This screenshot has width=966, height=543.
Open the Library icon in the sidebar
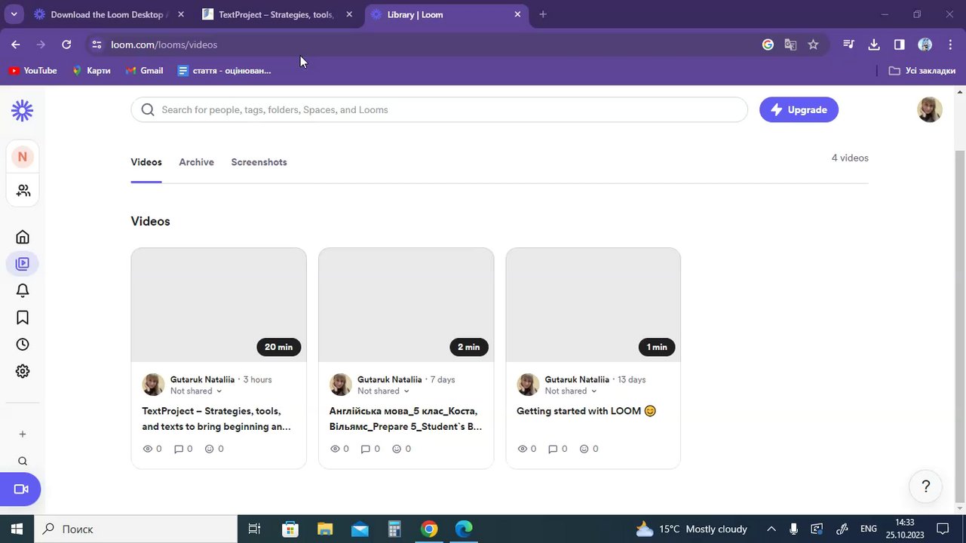[23, 264]
